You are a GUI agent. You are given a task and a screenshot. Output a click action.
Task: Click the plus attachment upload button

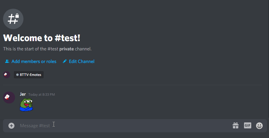coord(11,126)
